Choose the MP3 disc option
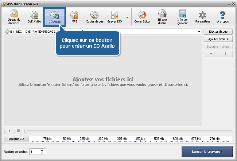237x161 pixels. (x=74, y=17)
